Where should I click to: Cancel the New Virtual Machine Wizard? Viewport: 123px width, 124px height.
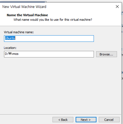(x=109, y=120)
